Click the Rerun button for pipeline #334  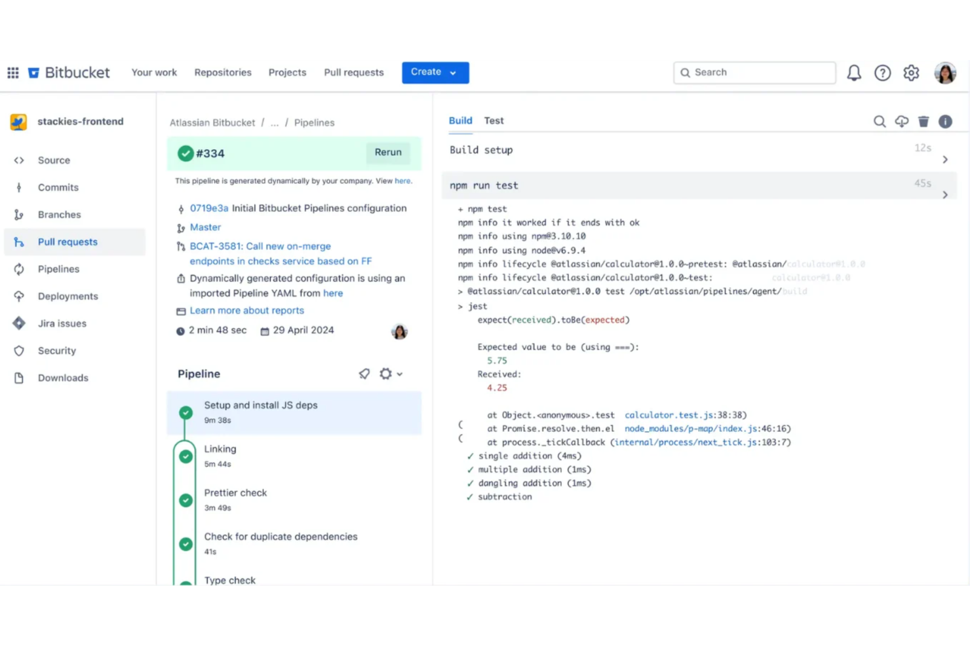tap(387, 153)
